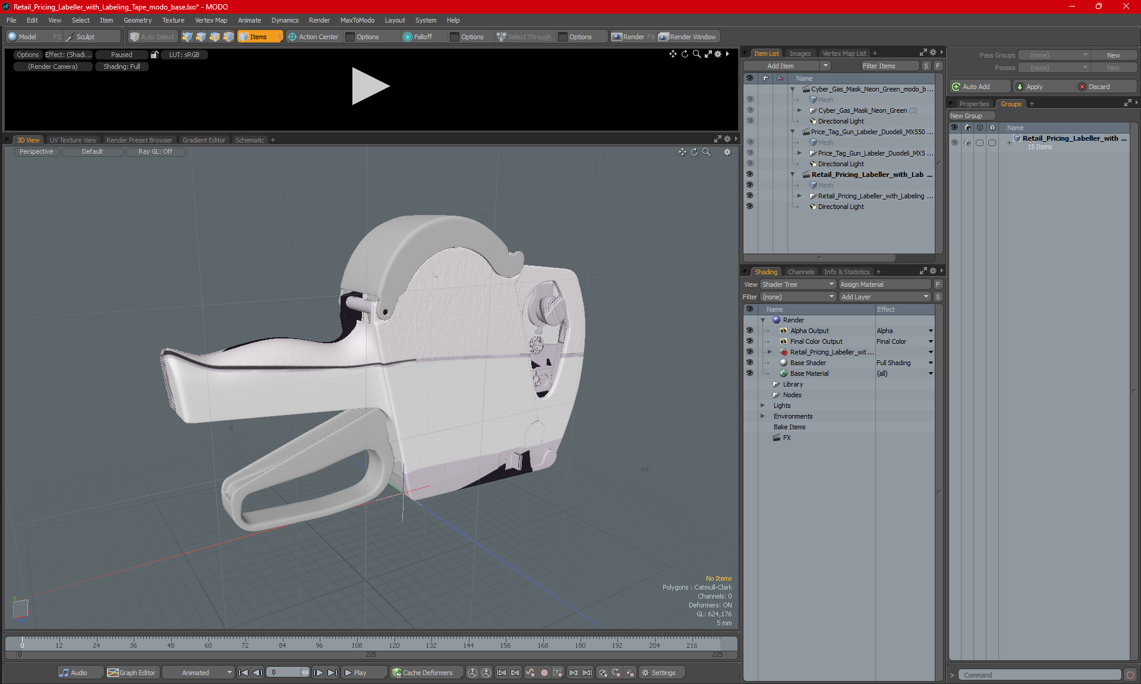Viewport: 1141px width, 684px height.
Task: Toggle visibility of Alpha Output layer
Action: point(749,331)
